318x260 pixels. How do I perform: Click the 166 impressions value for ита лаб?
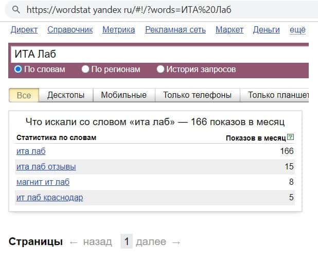[x=287, y=151]
